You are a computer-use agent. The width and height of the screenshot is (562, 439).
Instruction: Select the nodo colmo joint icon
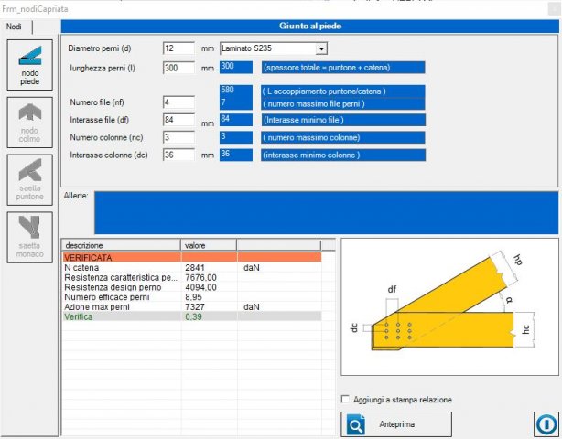click(30, 122)
